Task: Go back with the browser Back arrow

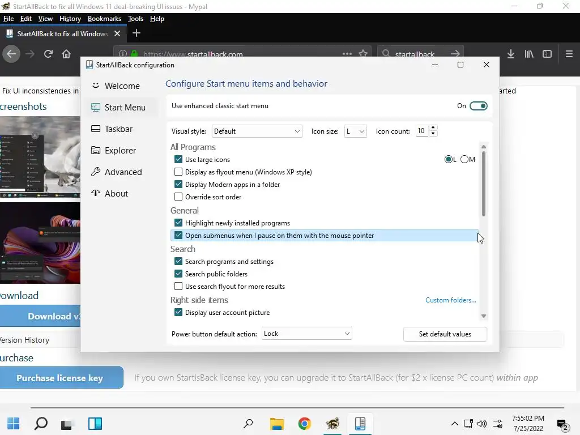Action: click(11, 54)
